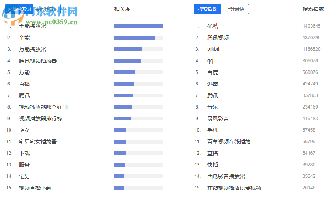The image size is (332, 199).
Task: Open the keyword 全能播放器
Action: click(x=32, y=26)
